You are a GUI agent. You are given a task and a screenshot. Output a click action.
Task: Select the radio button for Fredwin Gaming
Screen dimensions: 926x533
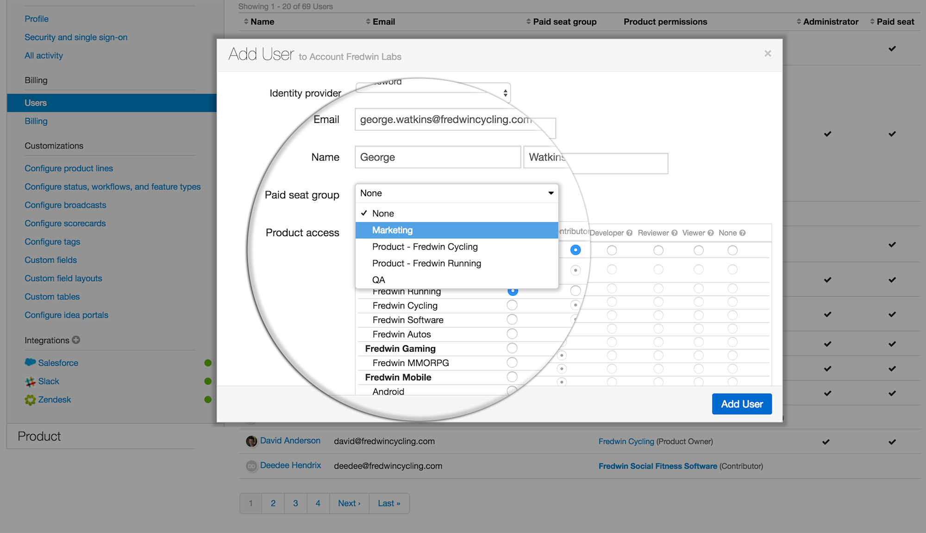(x=512, y=348)
